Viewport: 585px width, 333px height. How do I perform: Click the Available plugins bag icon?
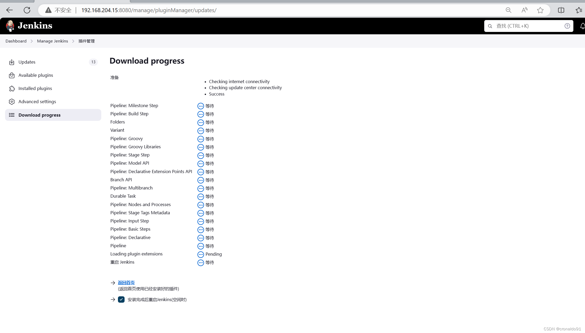(12, 75)
